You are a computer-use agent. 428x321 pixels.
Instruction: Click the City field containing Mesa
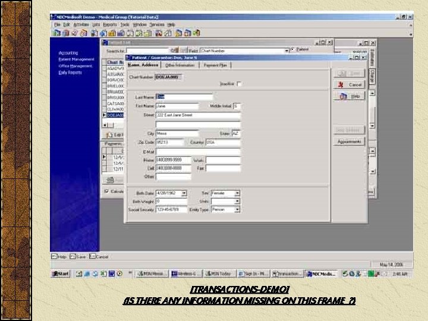pyautogui.click(x=177, y=134)
